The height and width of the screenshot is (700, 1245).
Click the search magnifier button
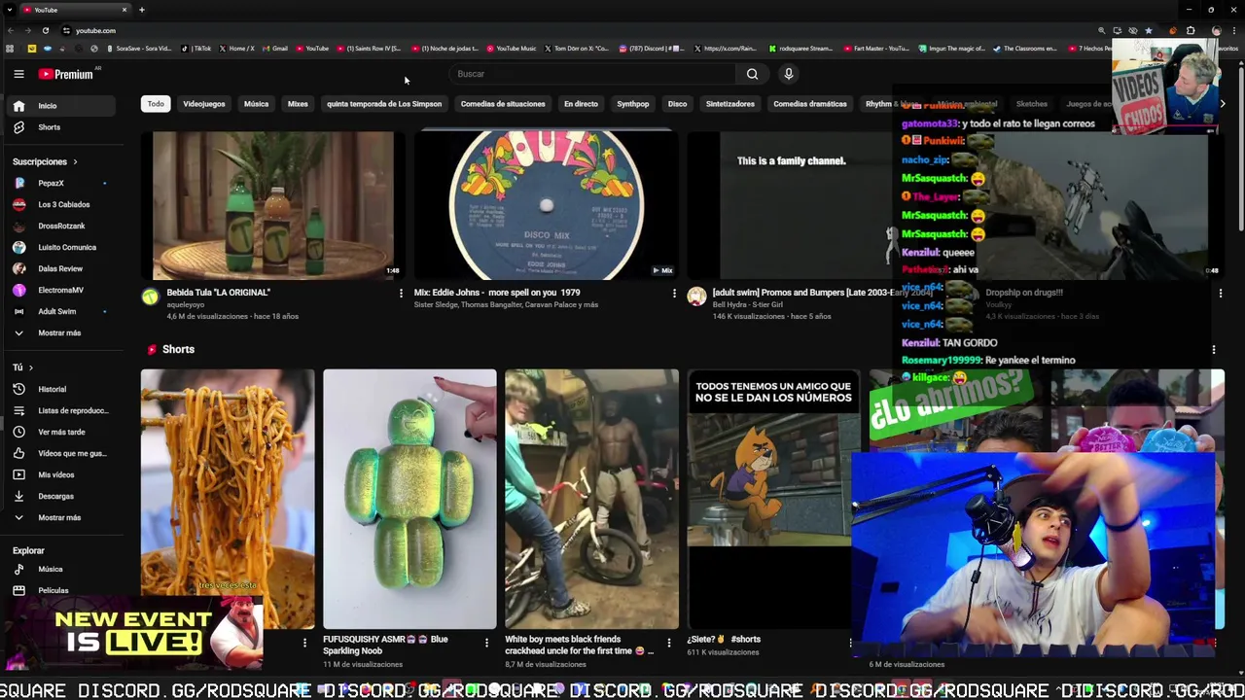point(752,74)
